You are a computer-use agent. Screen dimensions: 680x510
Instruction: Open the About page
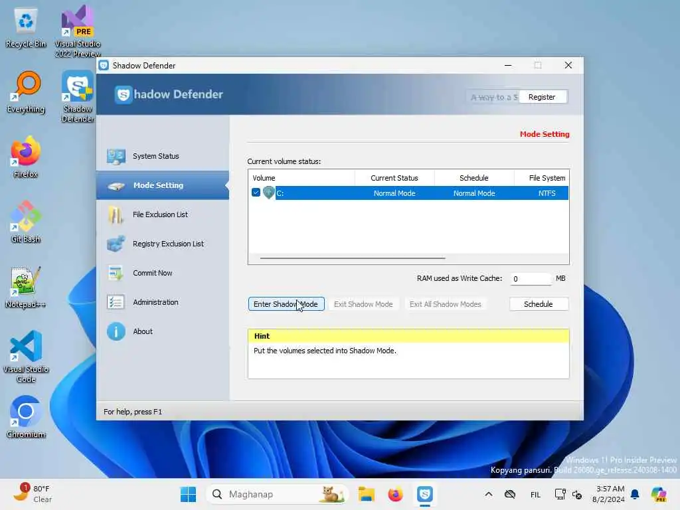163,332
